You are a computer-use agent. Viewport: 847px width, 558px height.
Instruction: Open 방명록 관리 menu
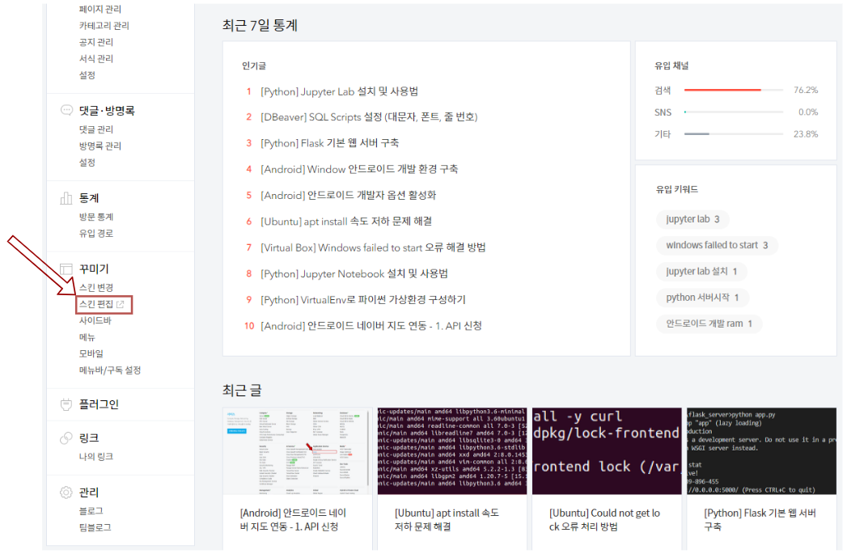(x=100, y=146)
